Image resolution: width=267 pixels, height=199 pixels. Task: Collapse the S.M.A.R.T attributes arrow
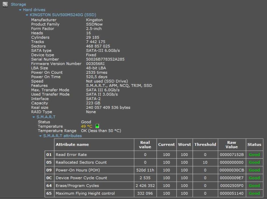coord(40,136)
